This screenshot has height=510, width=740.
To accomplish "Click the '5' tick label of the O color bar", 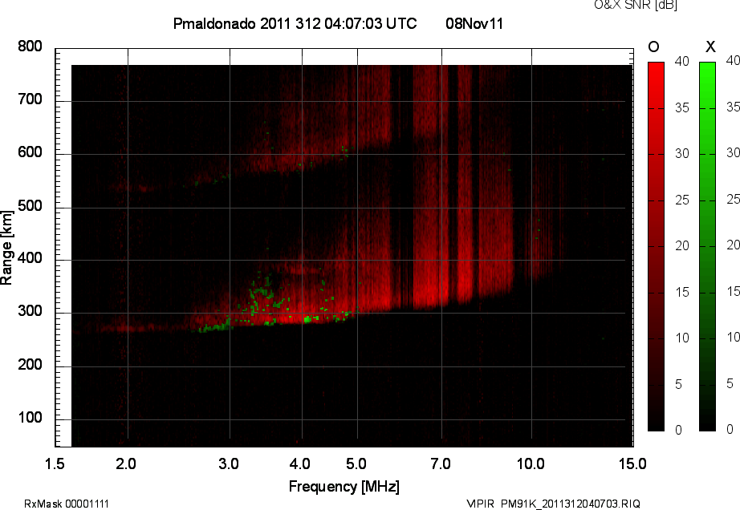I will (x=679, y=385).
